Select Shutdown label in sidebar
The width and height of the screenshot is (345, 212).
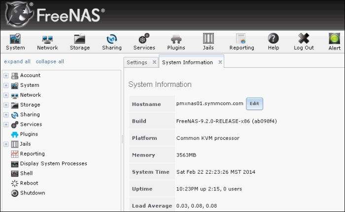(x=33, y=193)
